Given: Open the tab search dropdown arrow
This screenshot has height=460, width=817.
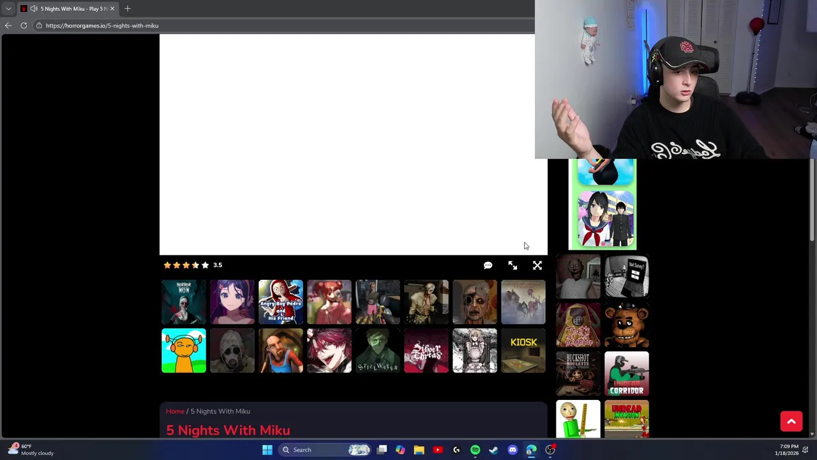Looking at the screenshot, I should point(8,8).
